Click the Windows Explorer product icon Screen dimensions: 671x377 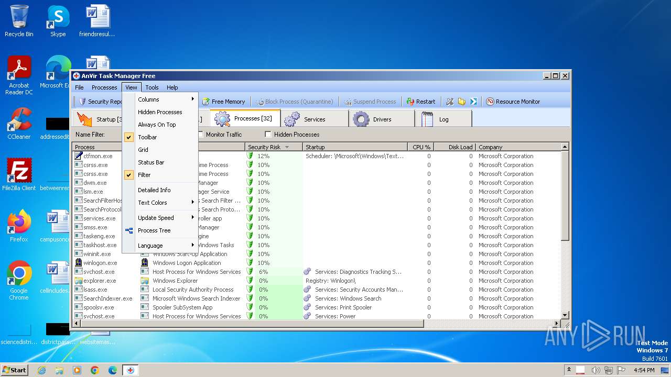click(x=145, y=281)
